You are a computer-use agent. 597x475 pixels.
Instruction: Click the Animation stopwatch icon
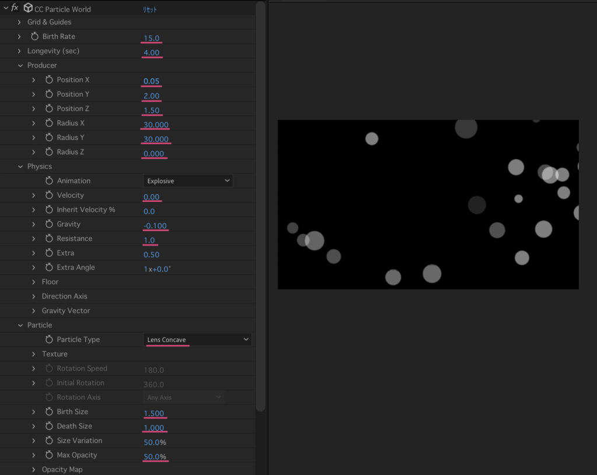pyautogui.click(x=50, y=181)
